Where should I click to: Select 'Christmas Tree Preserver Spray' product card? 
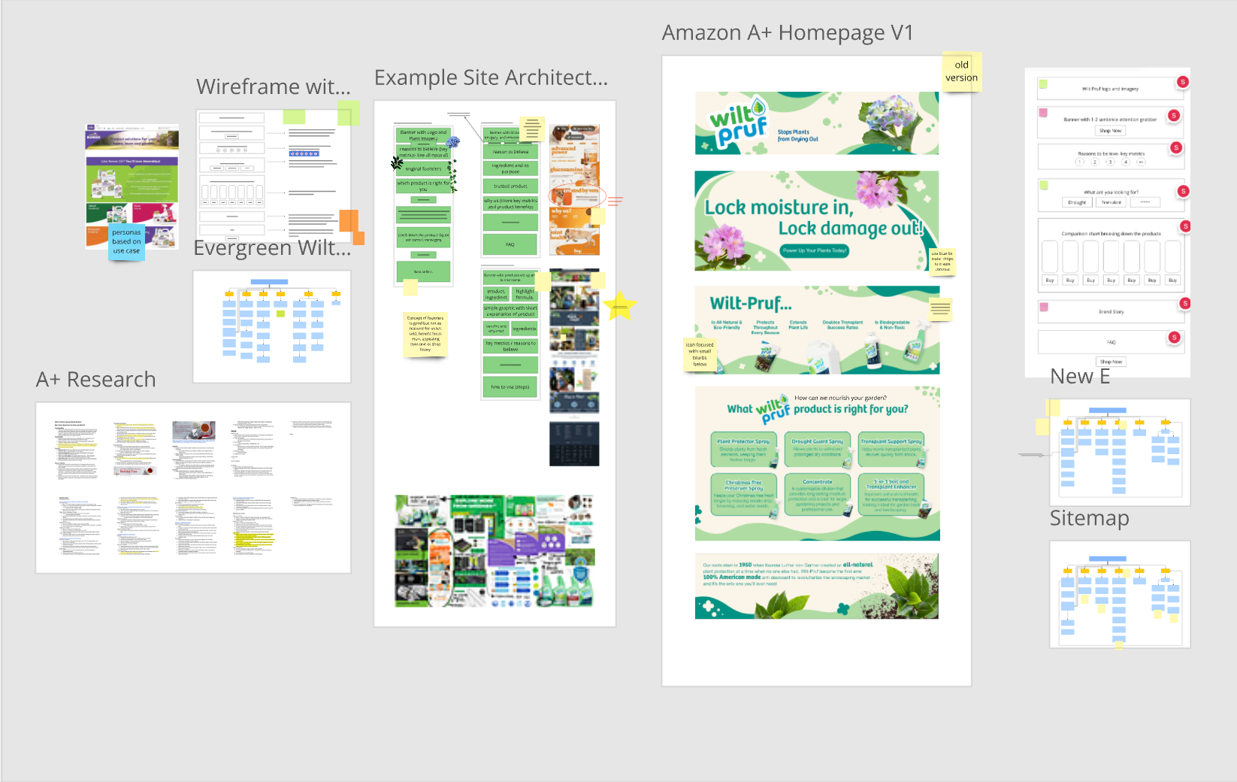pyautogui.click(x=743, y=494)
